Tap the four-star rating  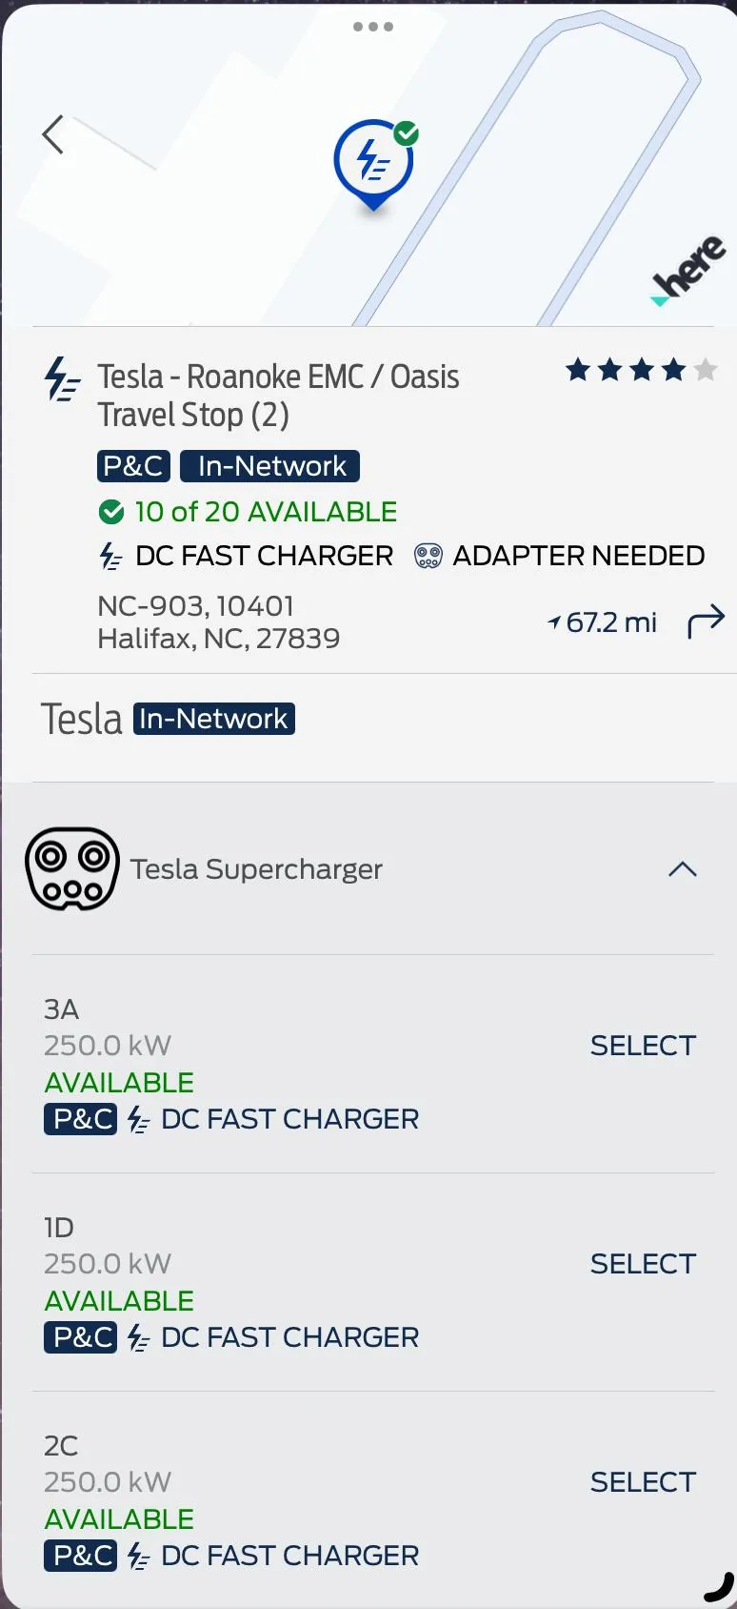(x=641, y=370)
